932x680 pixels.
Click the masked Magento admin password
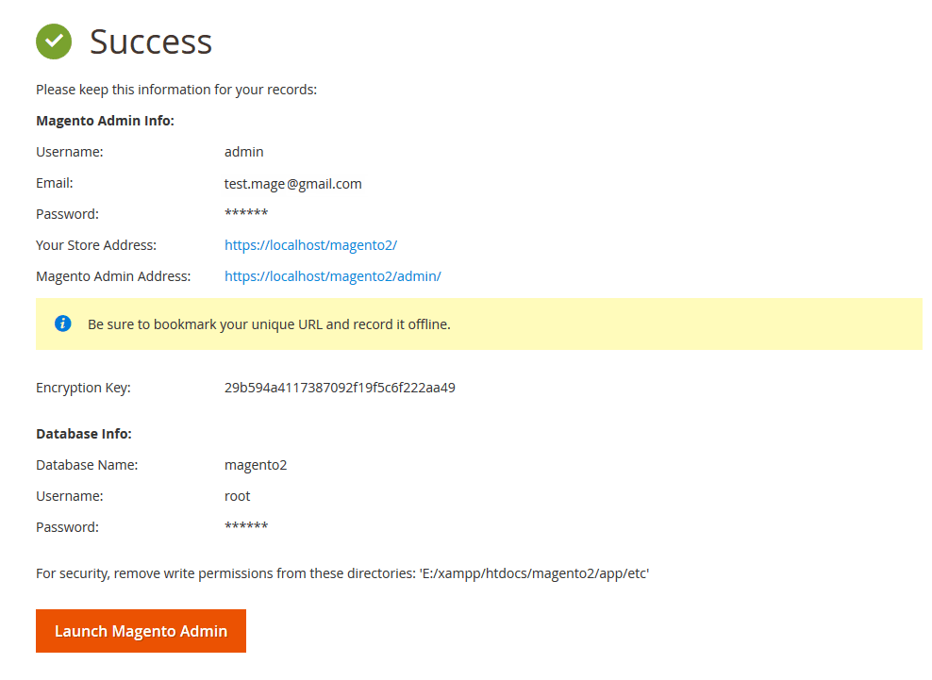click(245, 214)
